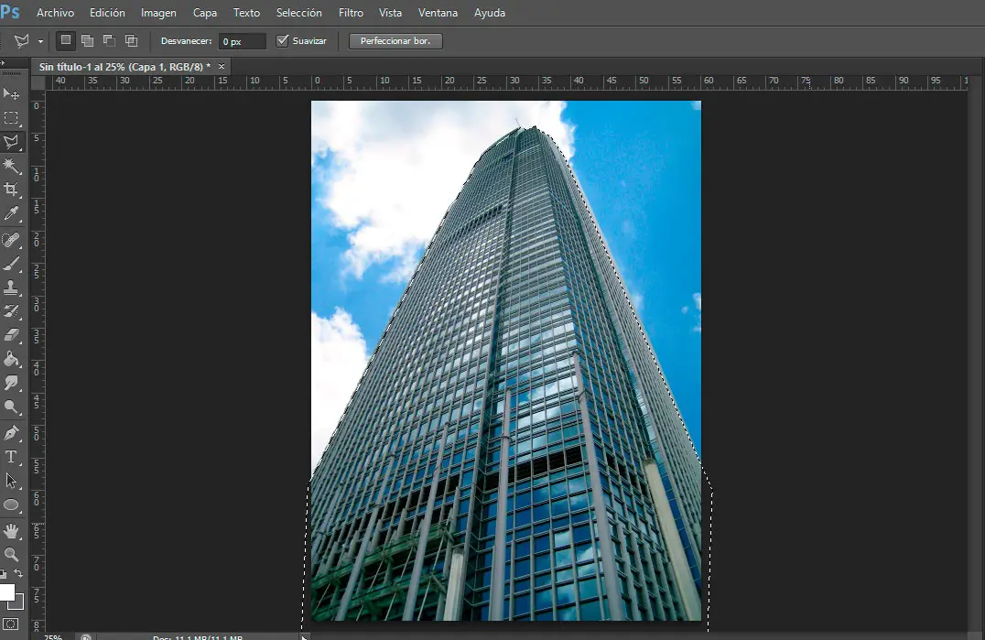Select the Move tool

pos(12,94)
